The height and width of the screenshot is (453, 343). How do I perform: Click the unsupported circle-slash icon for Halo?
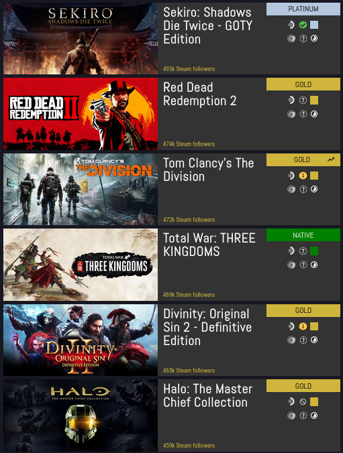coord(303,401)
